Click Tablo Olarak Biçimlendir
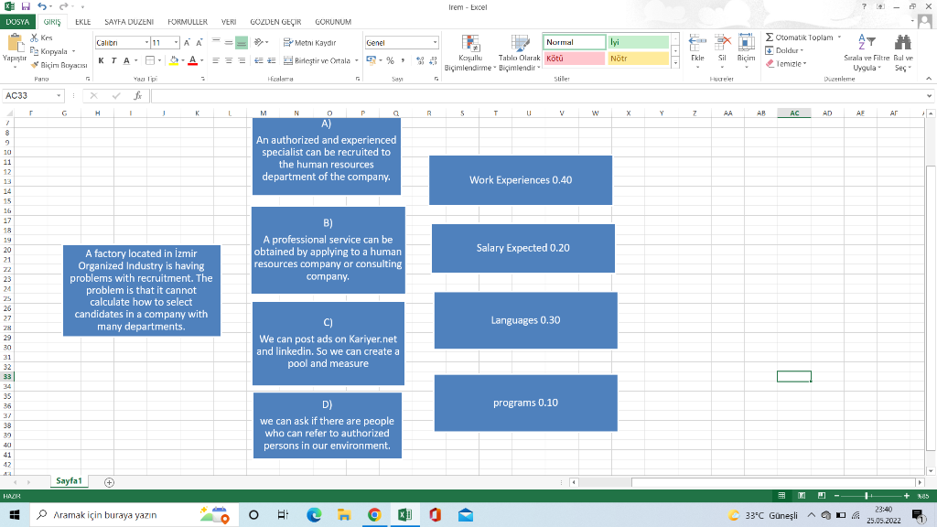The width and height of the screenshot is (937, 527). [519, 52]
